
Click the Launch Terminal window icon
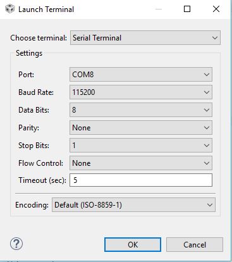point(9,9)
